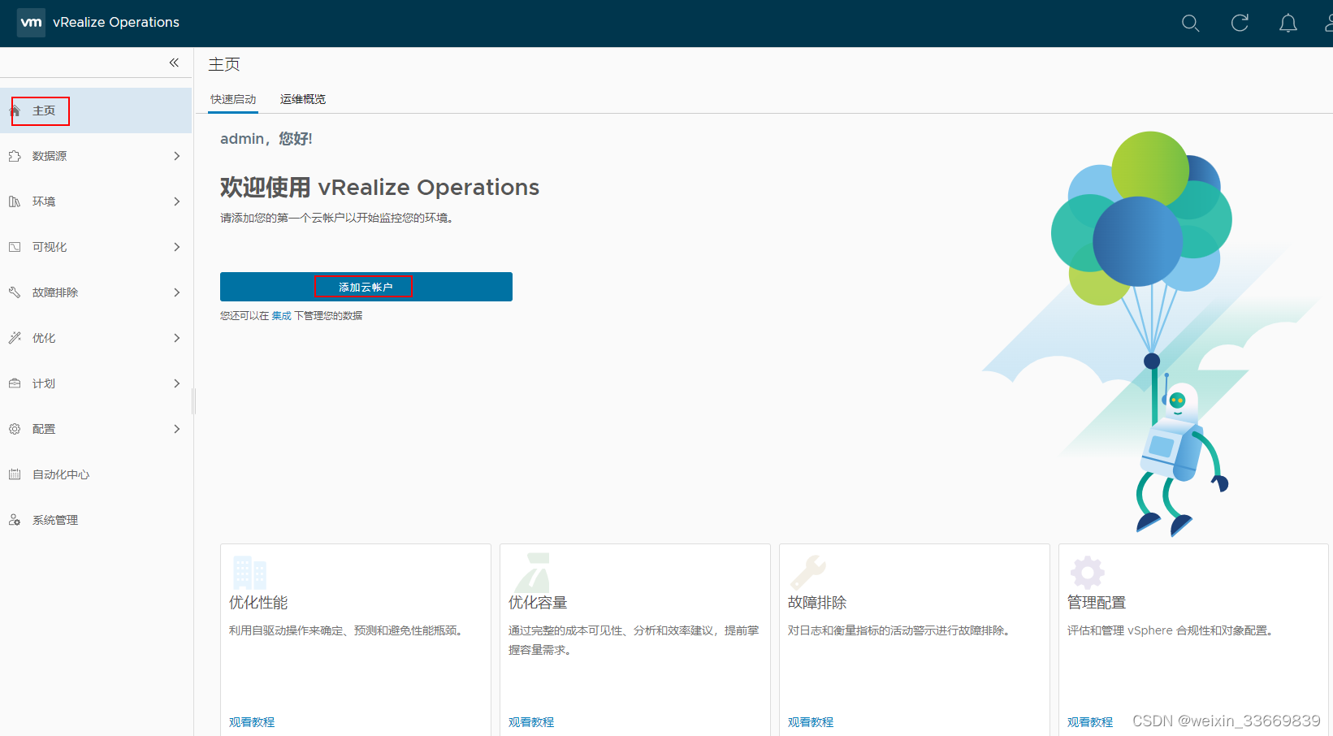This screenshot has height=736, width=1333.
Task: Click the 故障排除 wrench icon in sidebar
Action: [15, 292]
